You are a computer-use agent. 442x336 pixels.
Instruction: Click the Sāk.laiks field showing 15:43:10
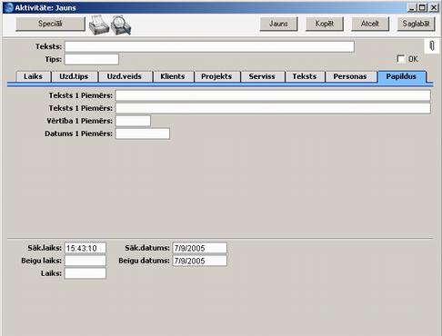85,248
